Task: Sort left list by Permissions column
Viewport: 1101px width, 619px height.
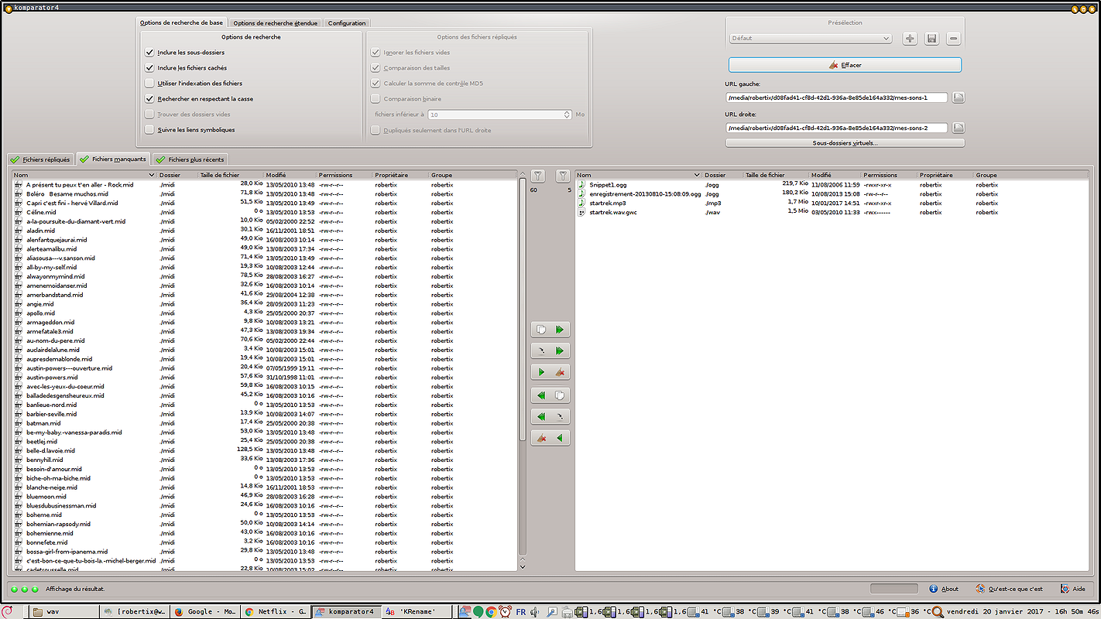Action: tap(345, 176)
